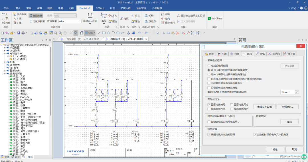Viewport: 308px width, 162px height.
Task: Select the 唯一 unique wire radio option
Action: (227, 74)
